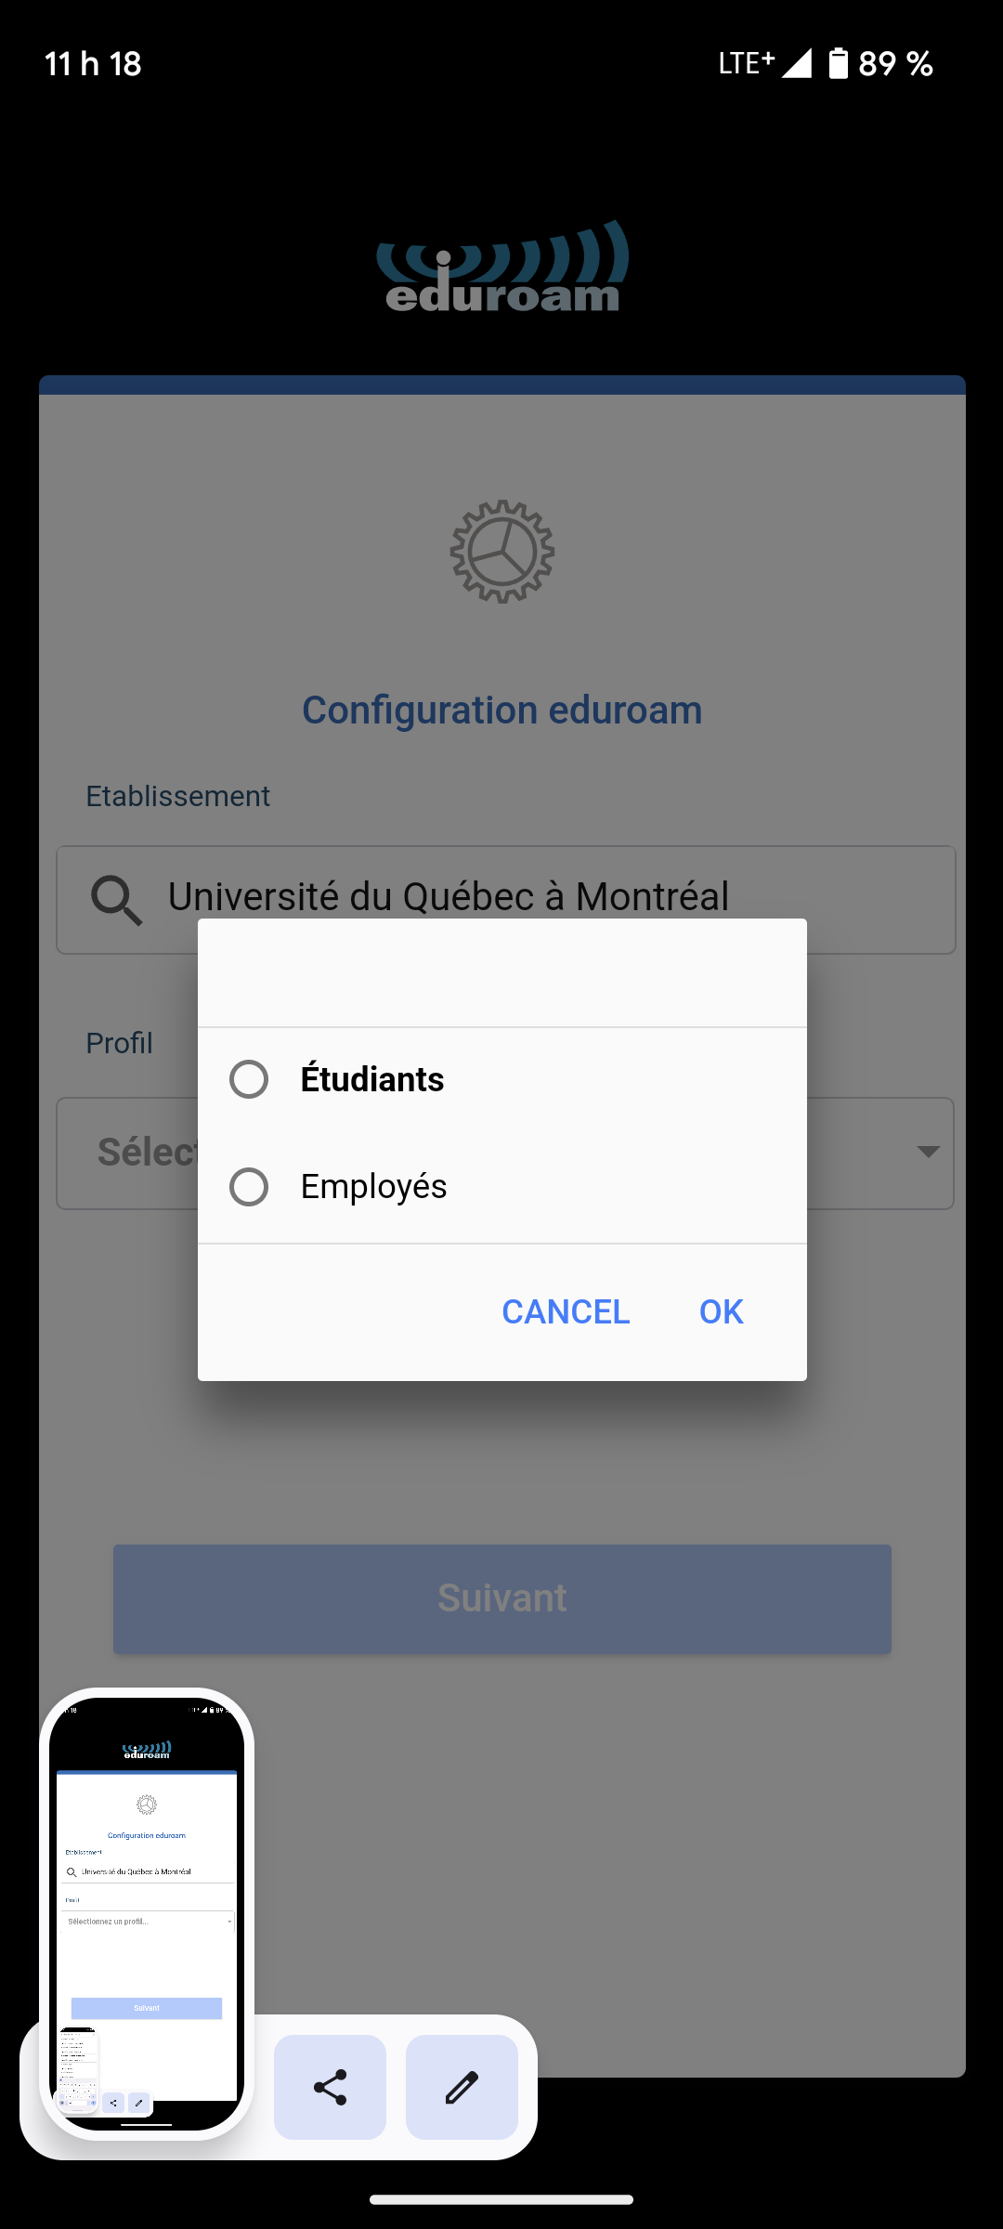This screenshot has width=1003, height=2229.
Task: Confirm the dialog with OK
Action: (722, 1311)
